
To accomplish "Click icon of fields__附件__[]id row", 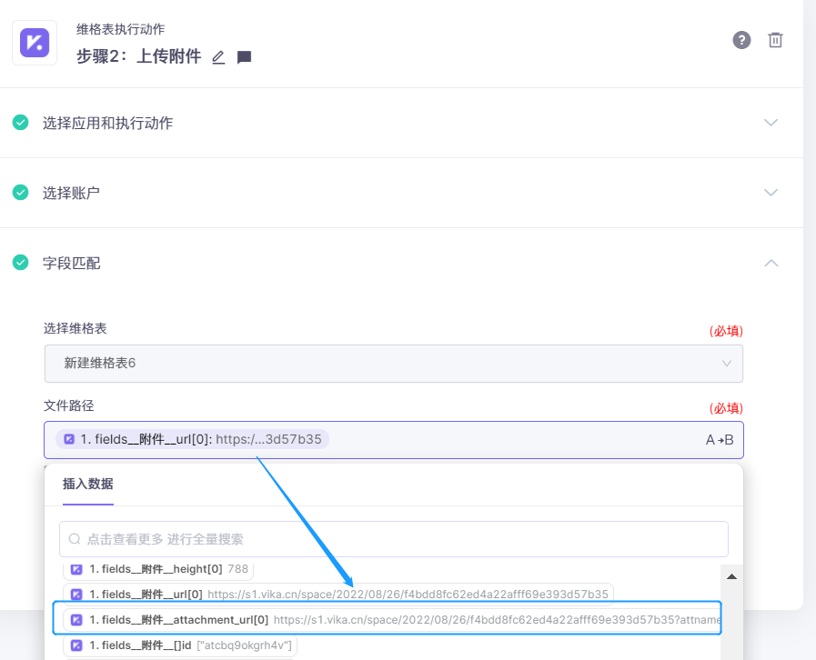I will tap(76, 645).
